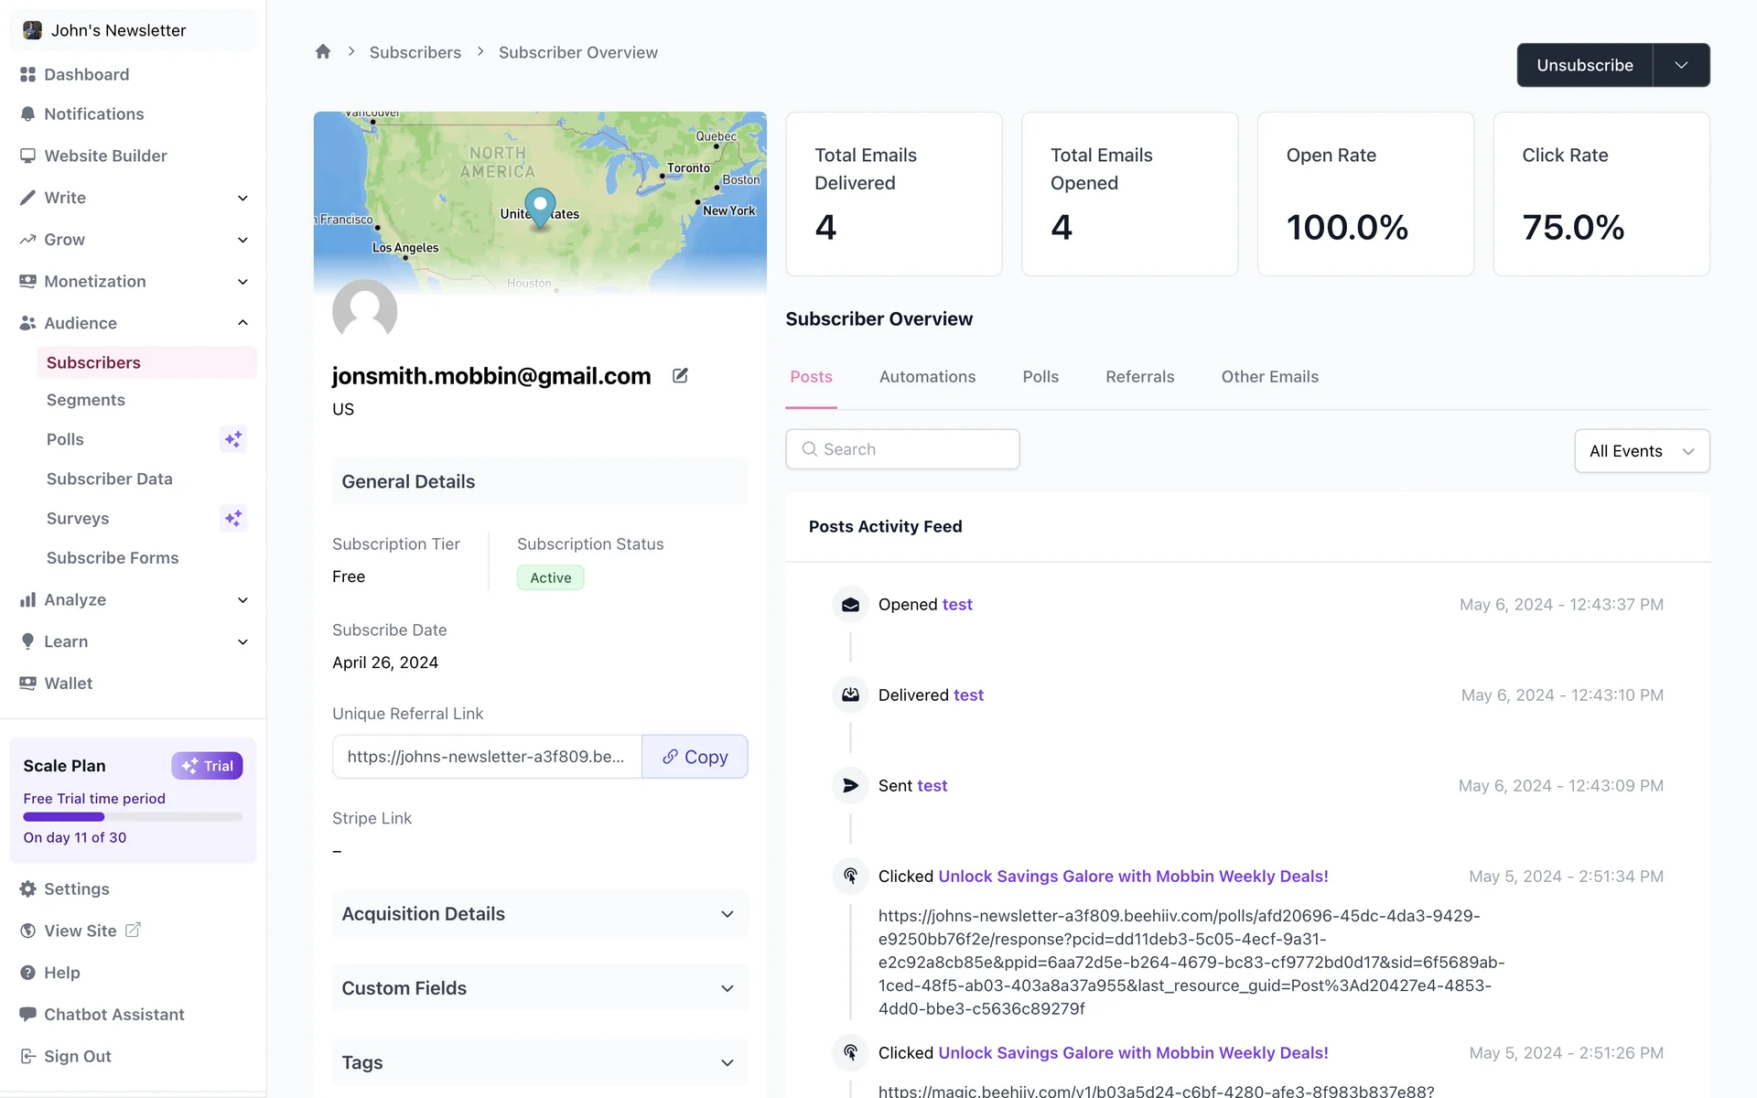Screen dimensions: 1757x1098
Task: Switch to the Automations tab
Action: pyautogui.click(x=927, y=377)
